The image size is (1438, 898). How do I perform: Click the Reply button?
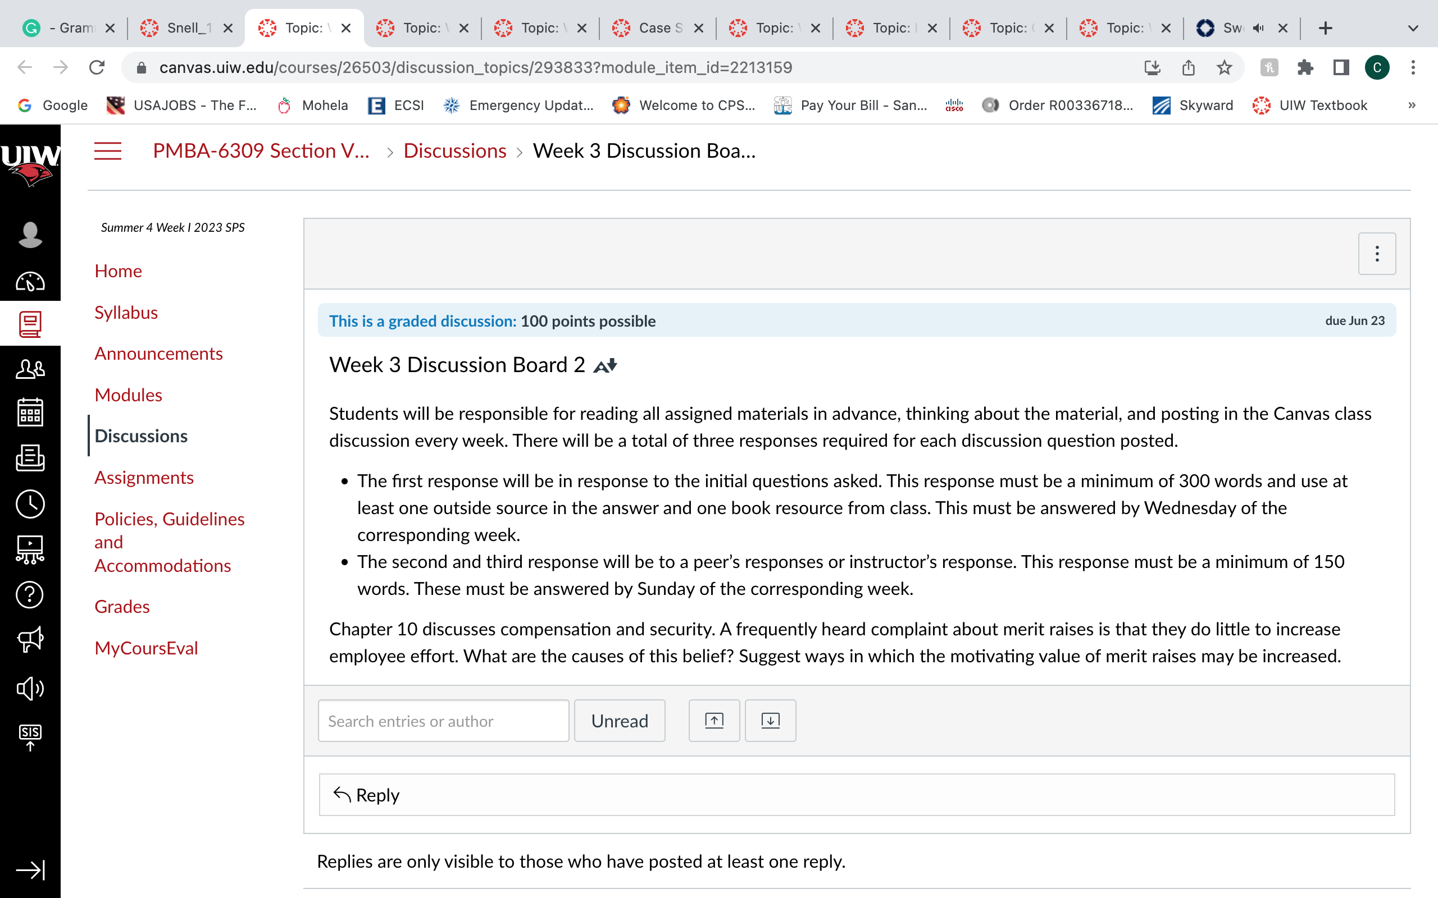coord(857,795)
